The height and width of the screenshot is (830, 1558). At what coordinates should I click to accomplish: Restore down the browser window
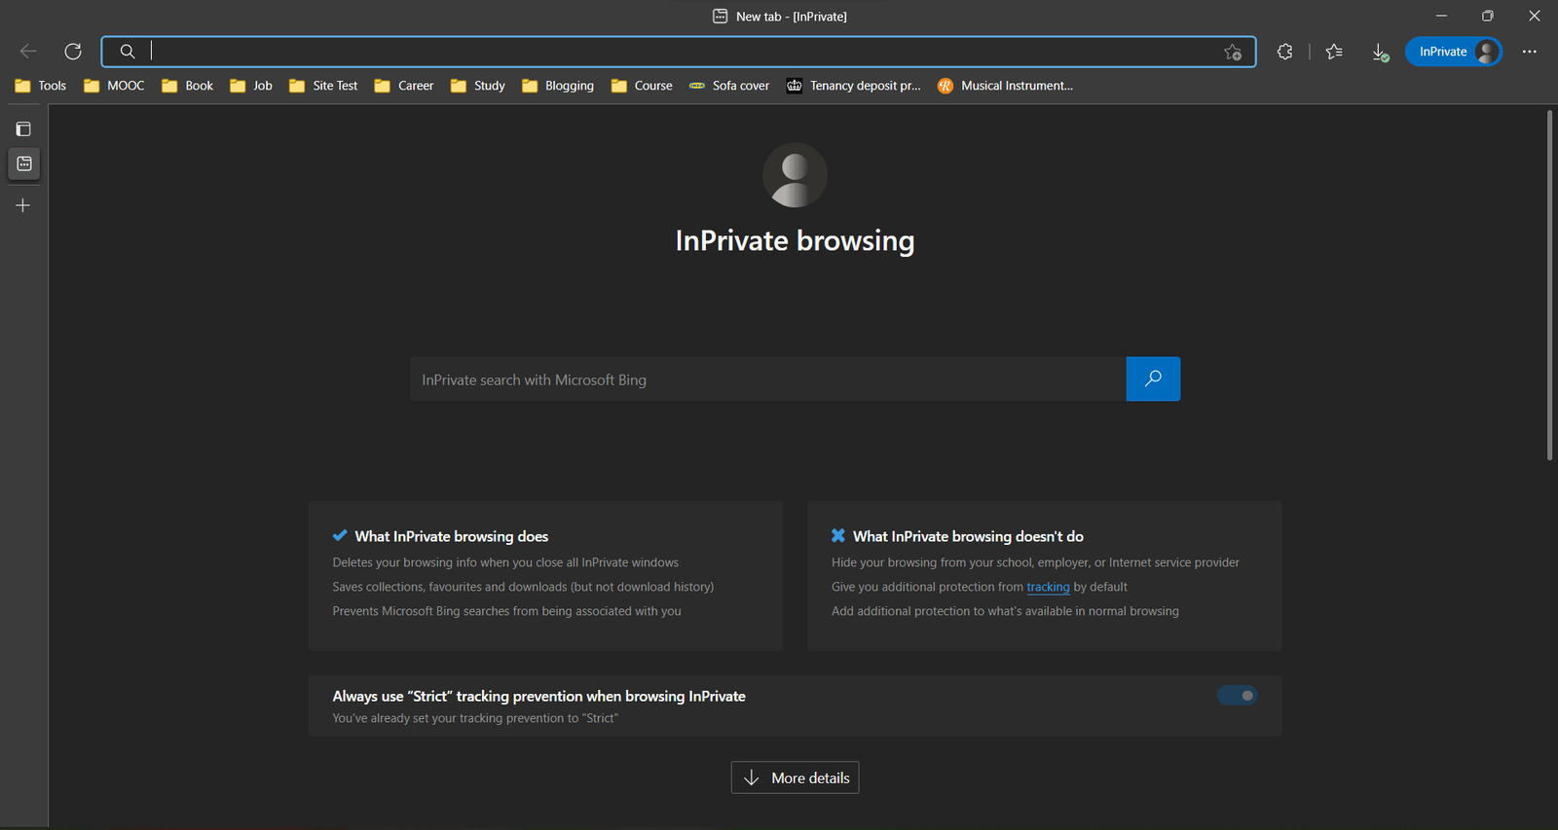click(x=1488, y=16)
